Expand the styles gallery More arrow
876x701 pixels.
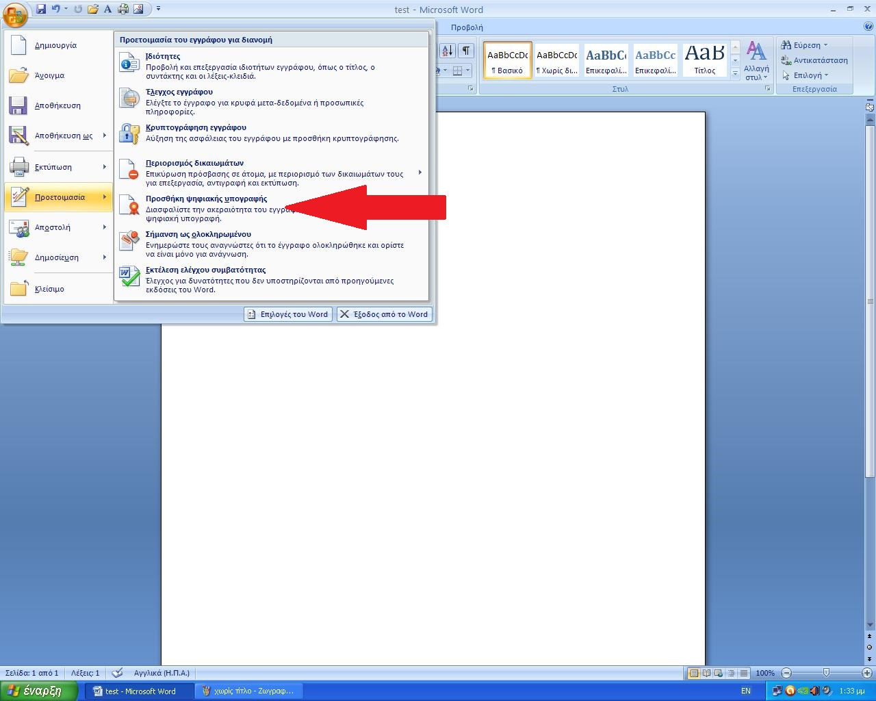[x=735, y=73]
